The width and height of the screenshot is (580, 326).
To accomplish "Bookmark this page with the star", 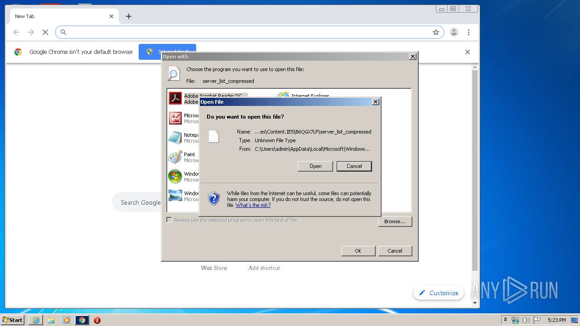I will [436, 32].
